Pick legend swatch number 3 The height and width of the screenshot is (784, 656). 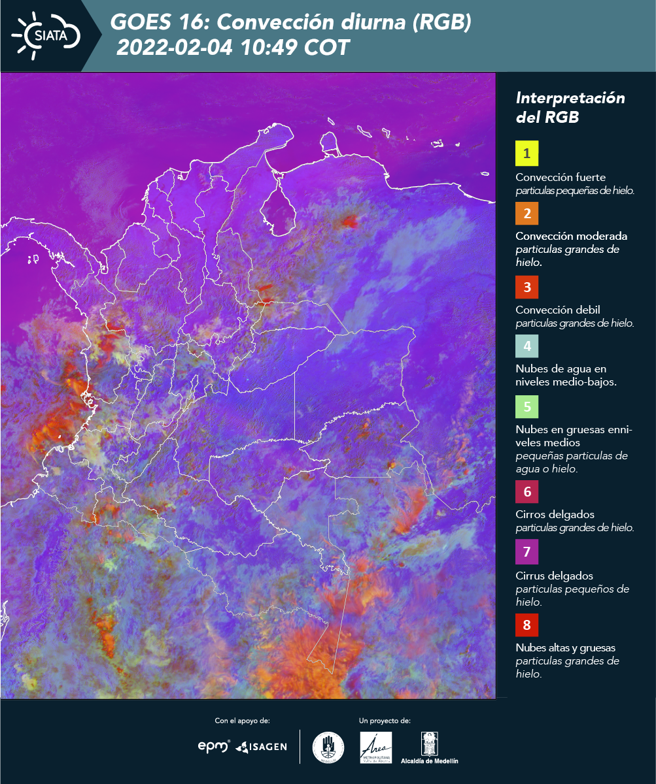[x=527, y=286]
